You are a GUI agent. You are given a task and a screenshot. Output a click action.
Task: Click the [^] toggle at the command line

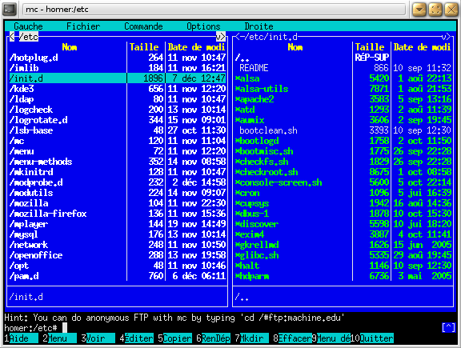pos(449,327)
